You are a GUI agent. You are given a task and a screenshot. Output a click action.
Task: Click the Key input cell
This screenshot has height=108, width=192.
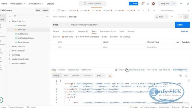79,47
